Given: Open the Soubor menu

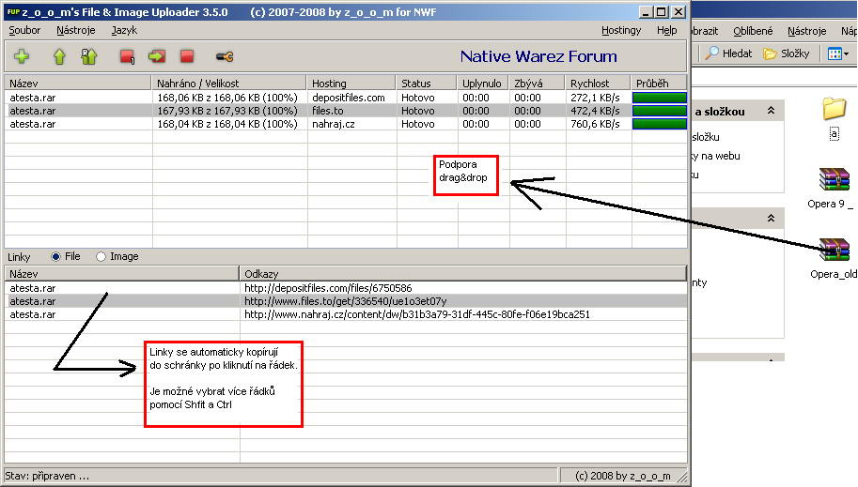Looking at the screenshot, I should (x=24, y=30).
